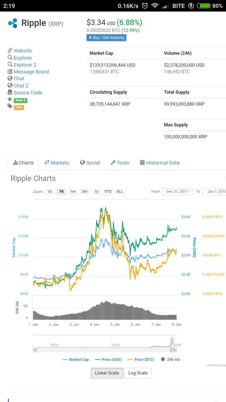Click the alarm clock icon in status bar
The height and width of the screenshot is (402, 226).
tap(145, 6)
